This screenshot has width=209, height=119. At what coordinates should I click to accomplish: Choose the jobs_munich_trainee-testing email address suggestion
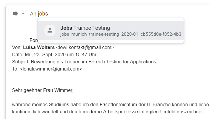point(120,34)
